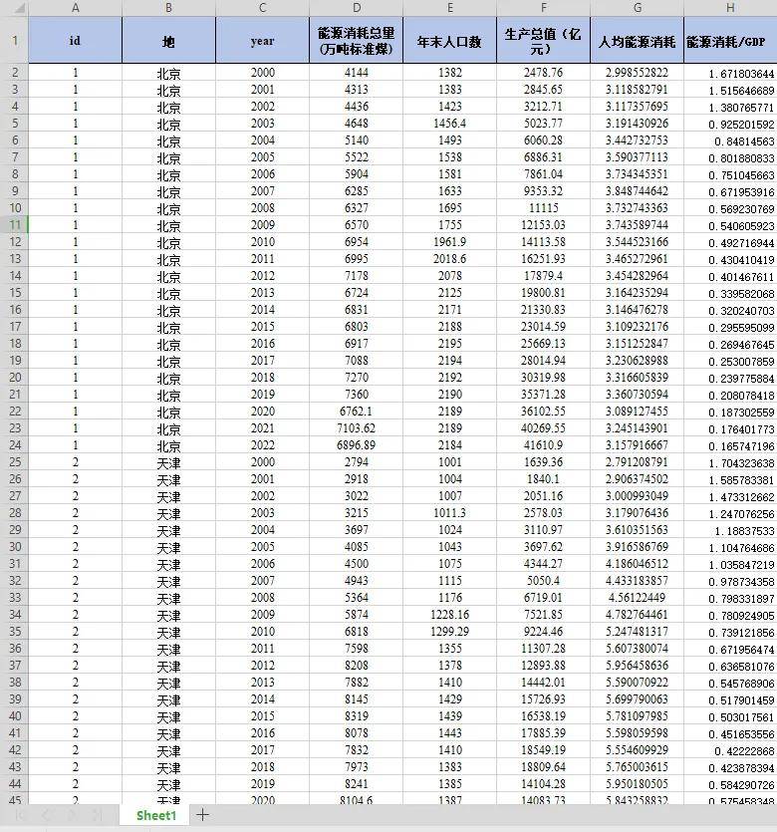Screen dimensions: 777x832
Task: Select column D header
Action: click(357, 7)
